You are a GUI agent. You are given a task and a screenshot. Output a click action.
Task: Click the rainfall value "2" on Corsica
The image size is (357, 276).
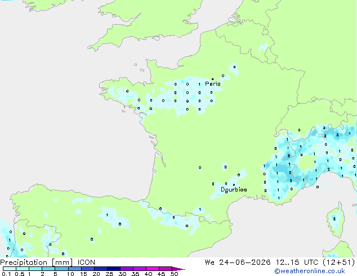tap(334, 219)
